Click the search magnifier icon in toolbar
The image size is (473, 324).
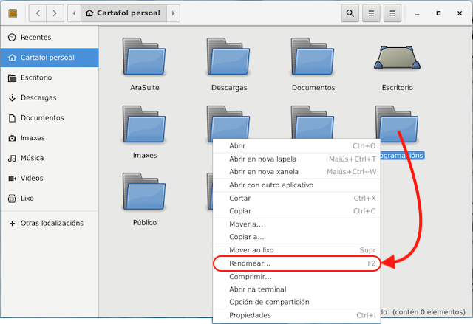point(350,13)
